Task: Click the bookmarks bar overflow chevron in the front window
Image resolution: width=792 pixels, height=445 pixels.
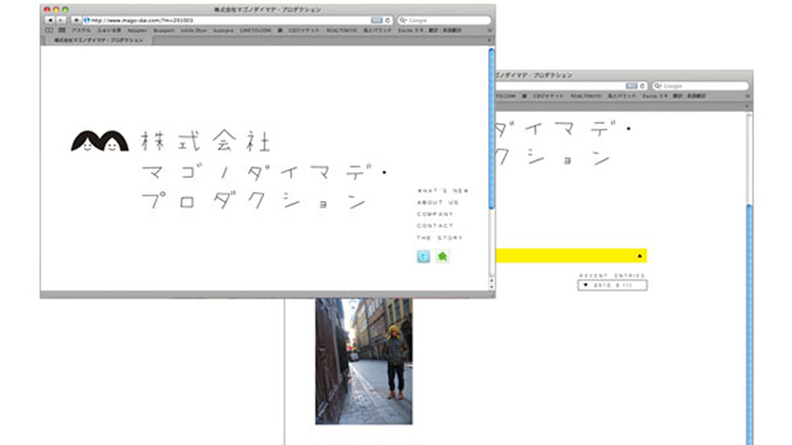Action: 489,30
